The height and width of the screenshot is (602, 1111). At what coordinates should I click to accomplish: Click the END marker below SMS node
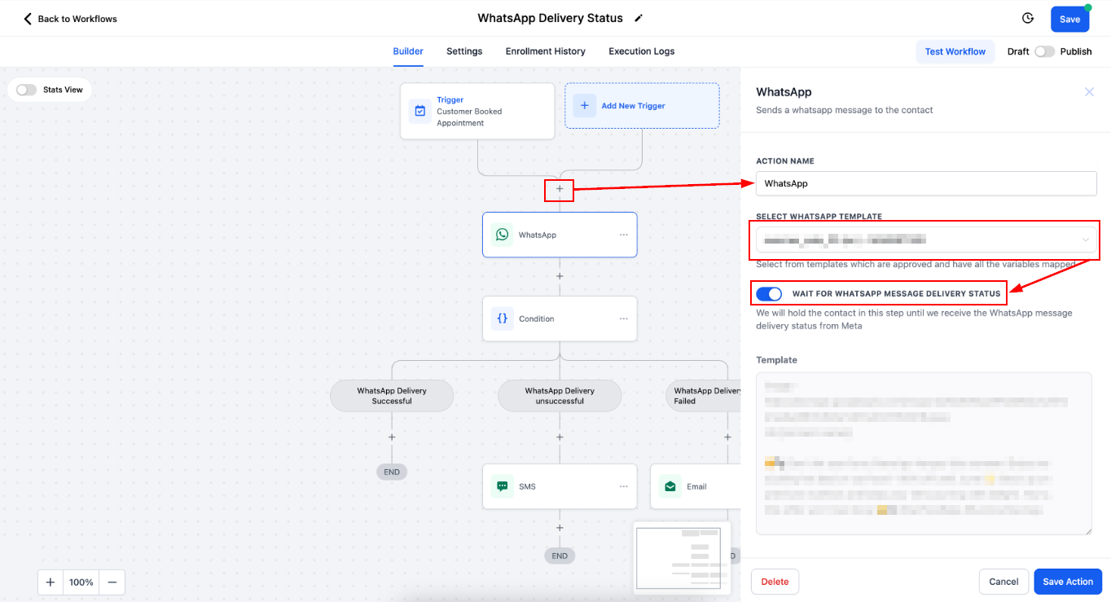click(x=560, y=556)
